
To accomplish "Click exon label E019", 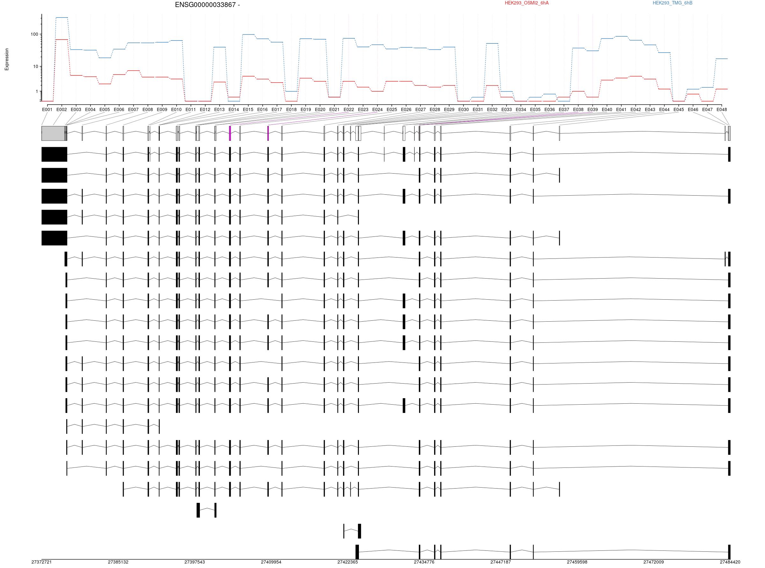I will pos(306,110).
